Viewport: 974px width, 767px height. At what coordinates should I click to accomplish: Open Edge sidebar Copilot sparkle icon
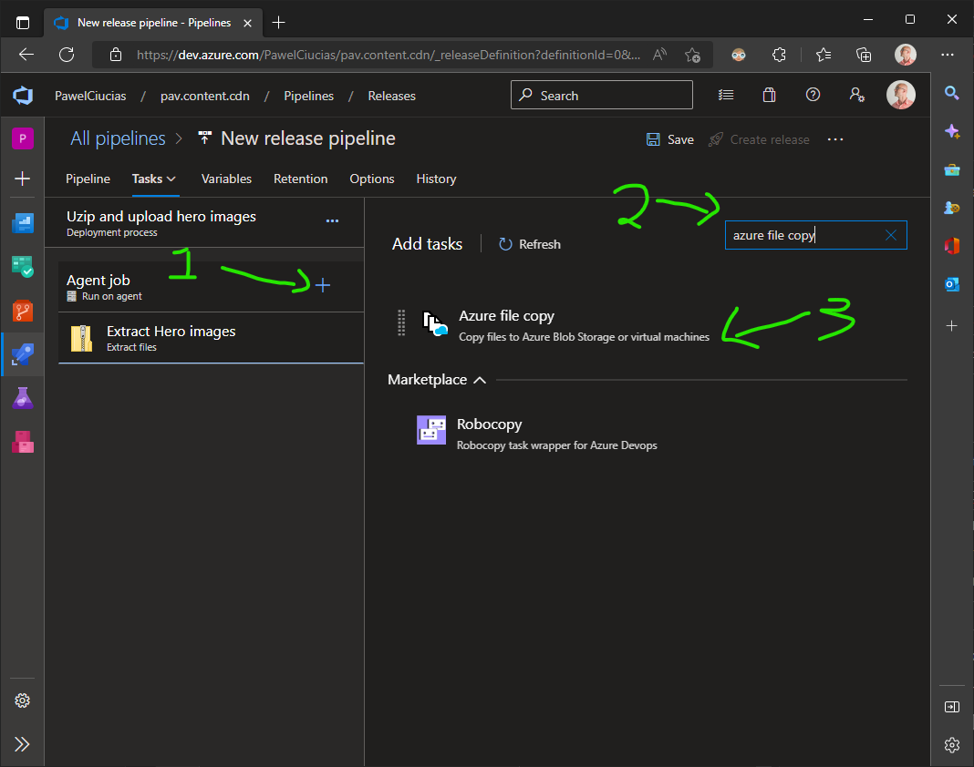[951, 131]
